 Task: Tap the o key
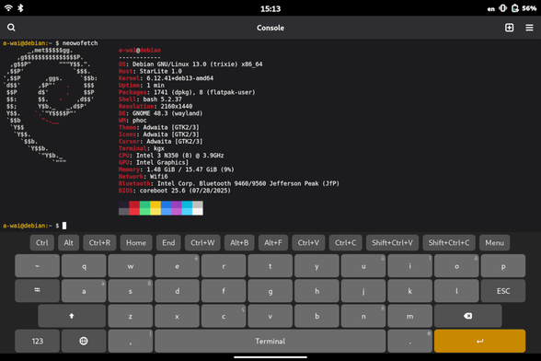point(456,265)
